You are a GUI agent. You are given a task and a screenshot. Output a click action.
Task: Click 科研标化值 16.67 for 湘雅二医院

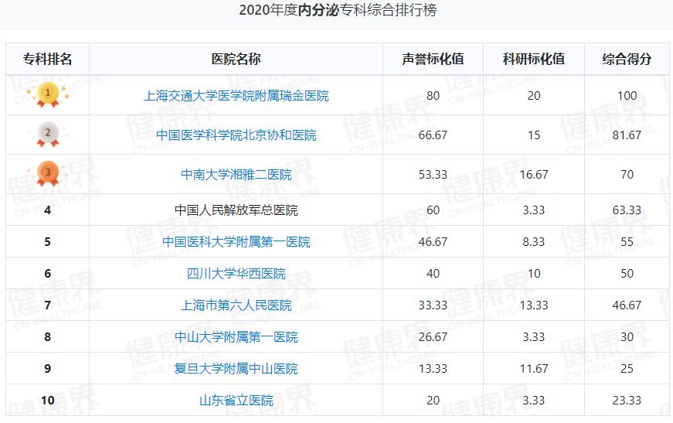coord(534,175)
